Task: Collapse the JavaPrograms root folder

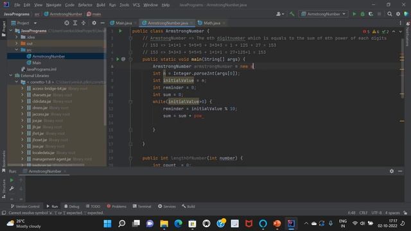Action: coord(11,31)
